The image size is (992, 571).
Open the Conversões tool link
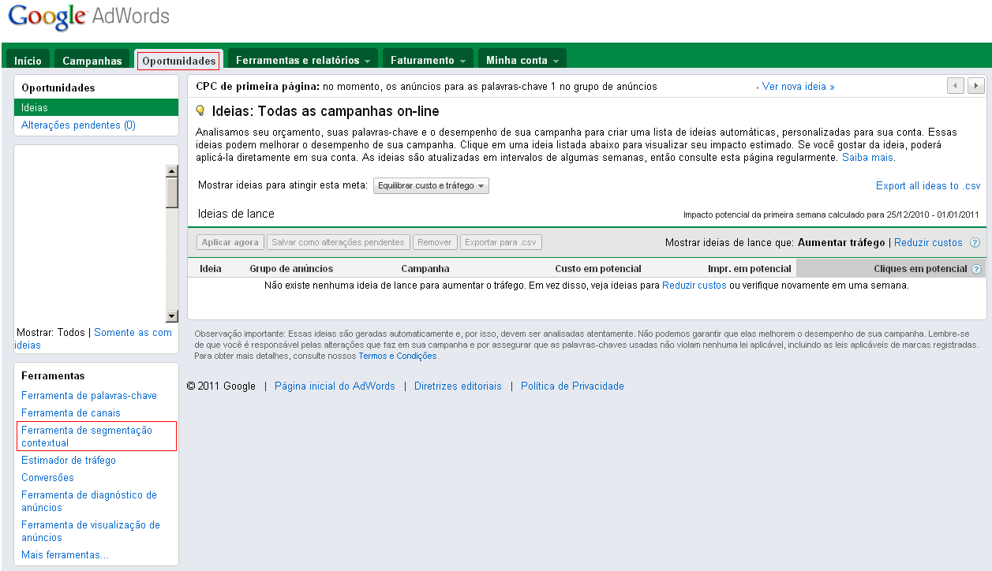tap(47, 478)
